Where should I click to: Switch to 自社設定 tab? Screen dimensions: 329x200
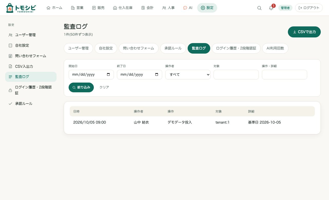pos(106,48)
